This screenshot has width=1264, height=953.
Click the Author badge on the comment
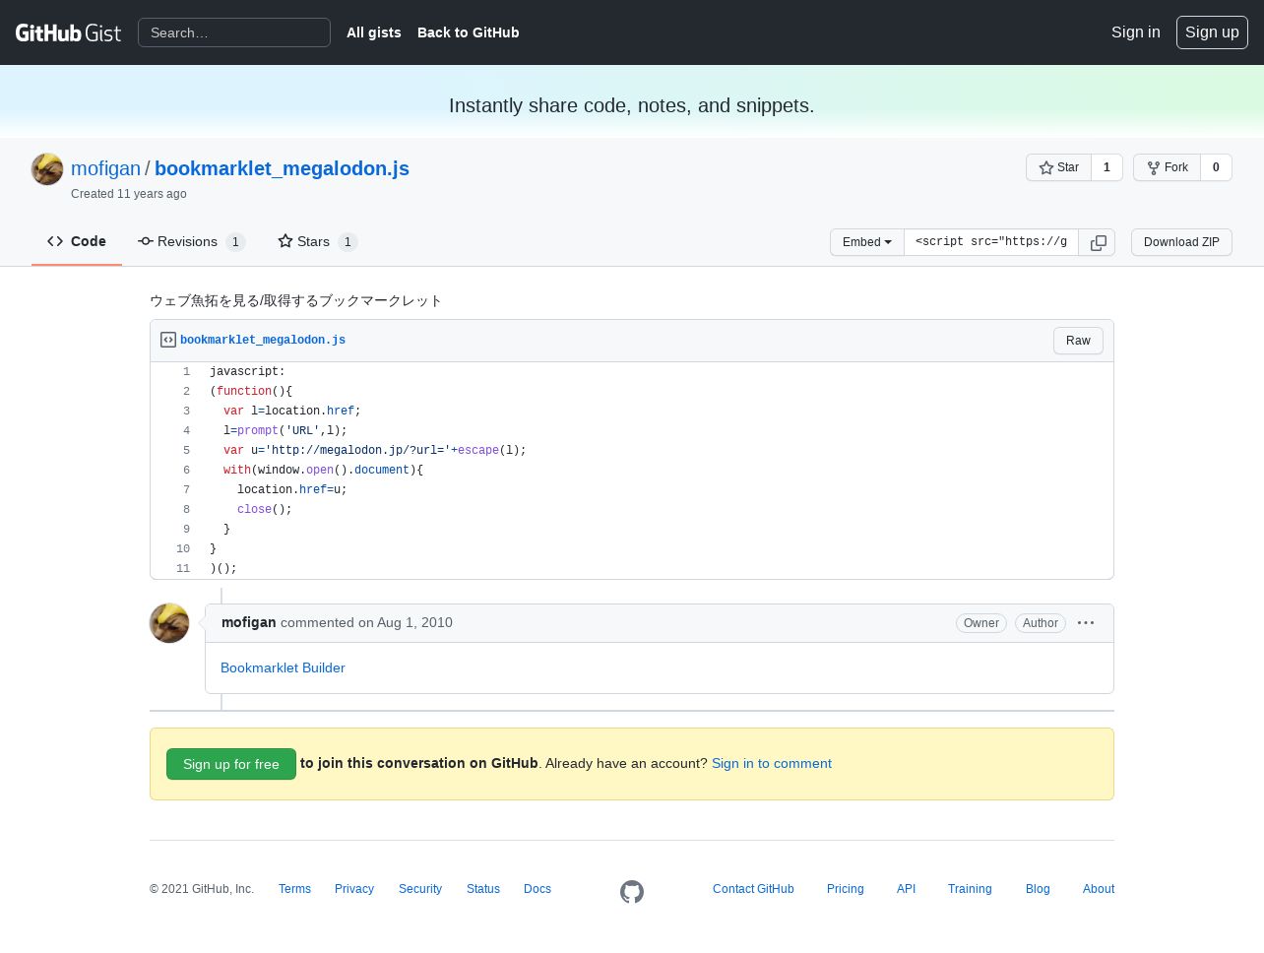pyautogui.click(x=1041, y=623)
